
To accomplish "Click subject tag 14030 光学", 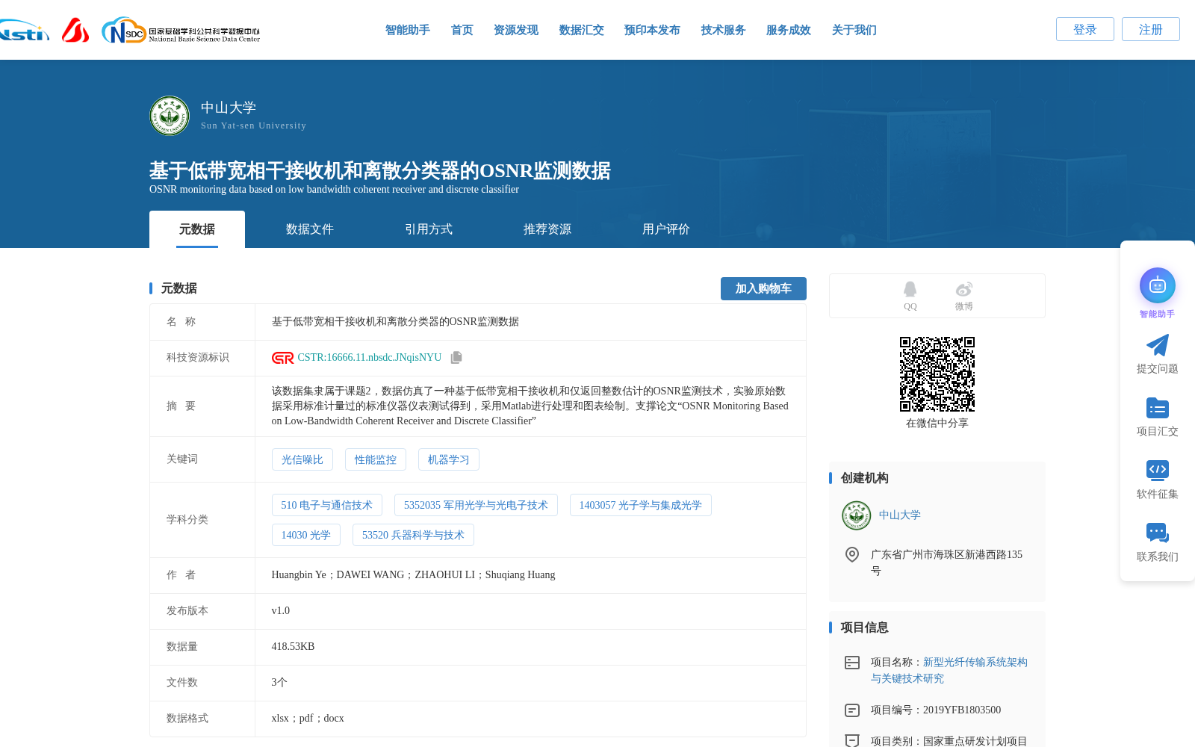I will coord(306,535).
